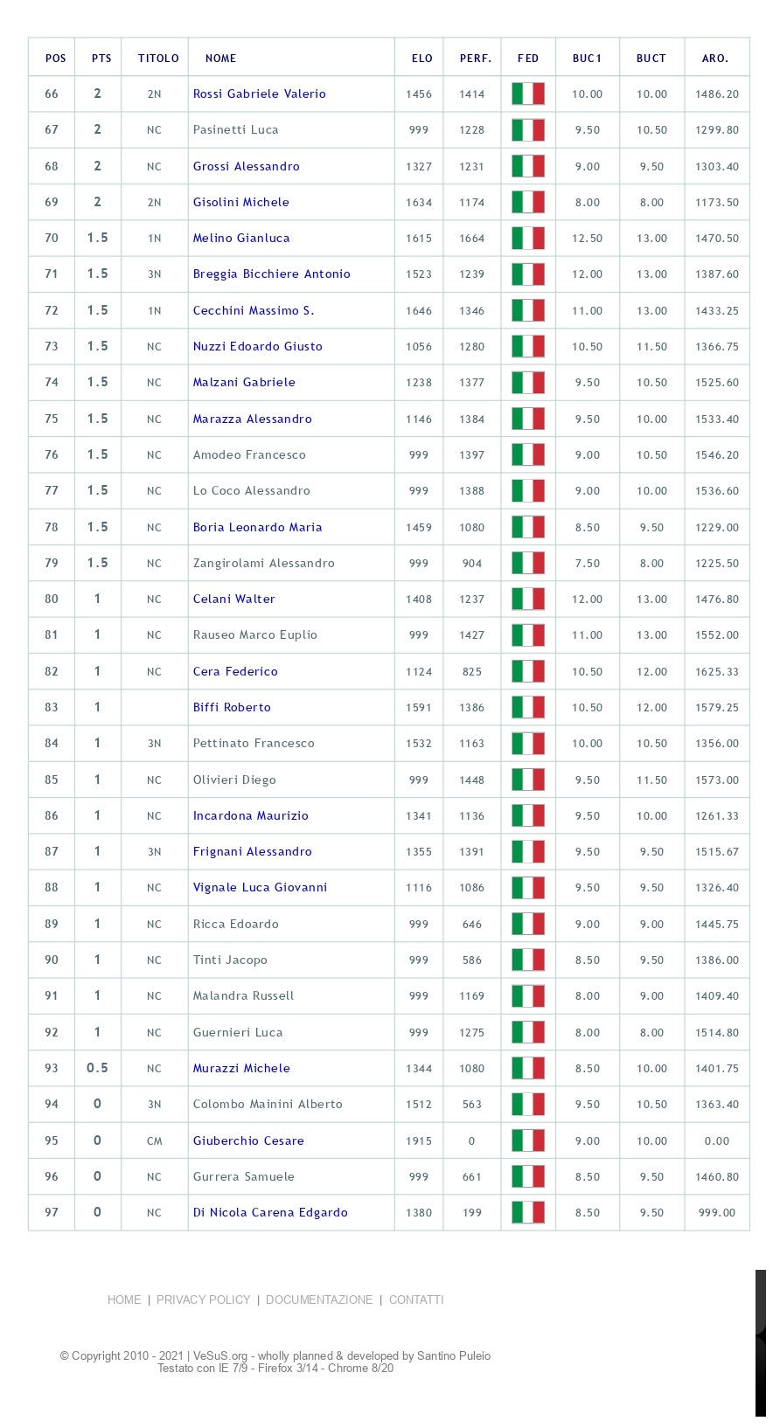The width and height of the screenshot is (780, 1428).
Task: Select flag icon in Guernieri Luca row
Action: click(x=528, y=1032)
